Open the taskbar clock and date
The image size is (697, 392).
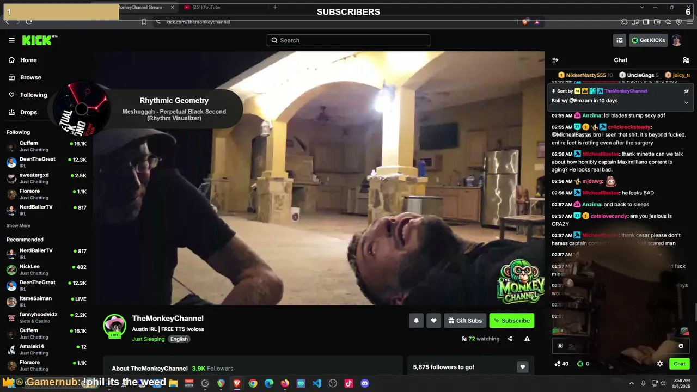[x=682, y=383]
